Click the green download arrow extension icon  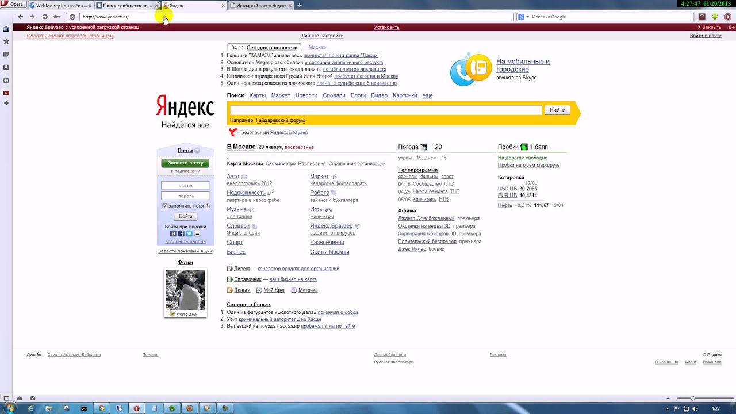[715, 17]
